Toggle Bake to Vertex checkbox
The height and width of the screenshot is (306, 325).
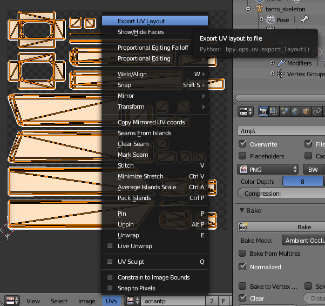(242, 286)
